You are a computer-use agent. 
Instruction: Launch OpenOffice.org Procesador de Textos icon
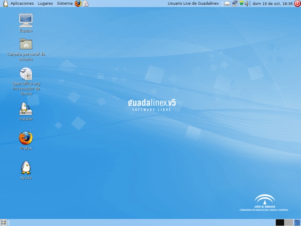[26, 74]
